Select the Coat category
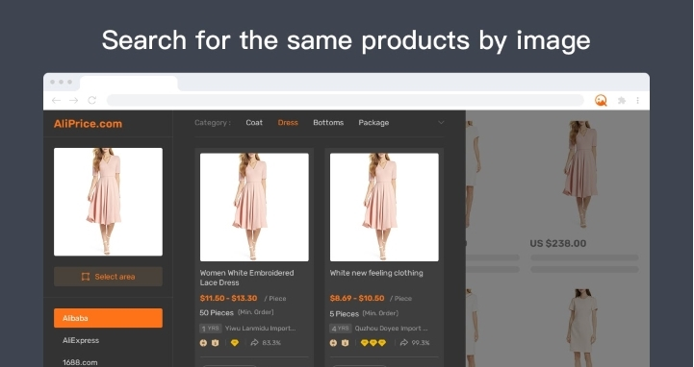694x367 pixels. coord(254,123)
